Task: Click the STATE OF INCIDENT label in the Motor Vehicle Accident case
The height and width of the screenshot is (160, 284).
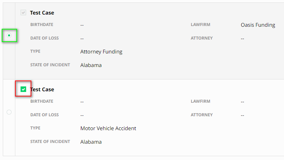Action: click(50, 142)
